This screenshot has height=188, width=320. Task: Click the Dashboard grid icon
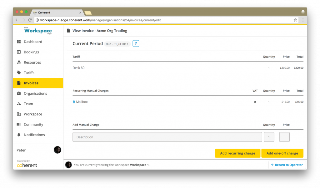(x=19, y=42)
